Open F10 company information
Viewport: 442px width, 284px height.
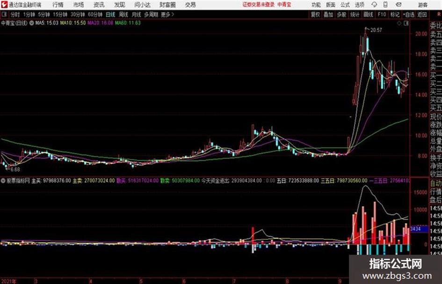click(382, 14)
